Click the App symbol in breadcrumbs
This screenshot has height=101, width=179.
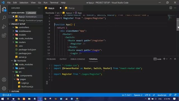tap(78, 13)
